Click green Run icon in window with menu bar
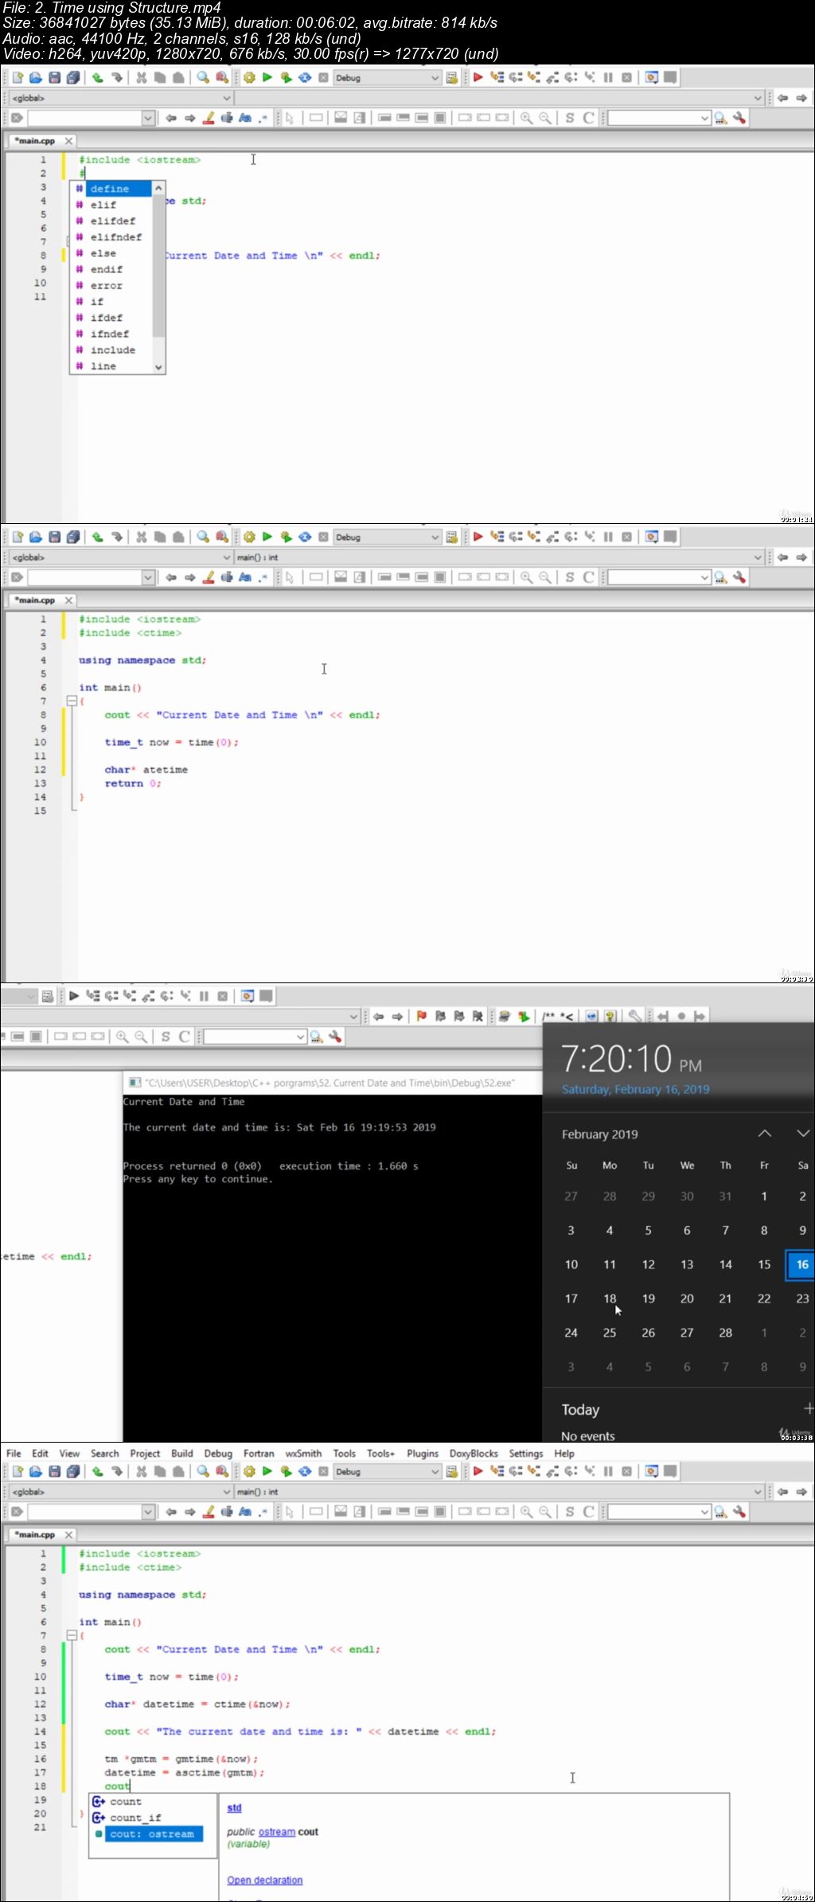Image resolution: width=815 pixels, height=1902 pixels. pos(267,1471)
